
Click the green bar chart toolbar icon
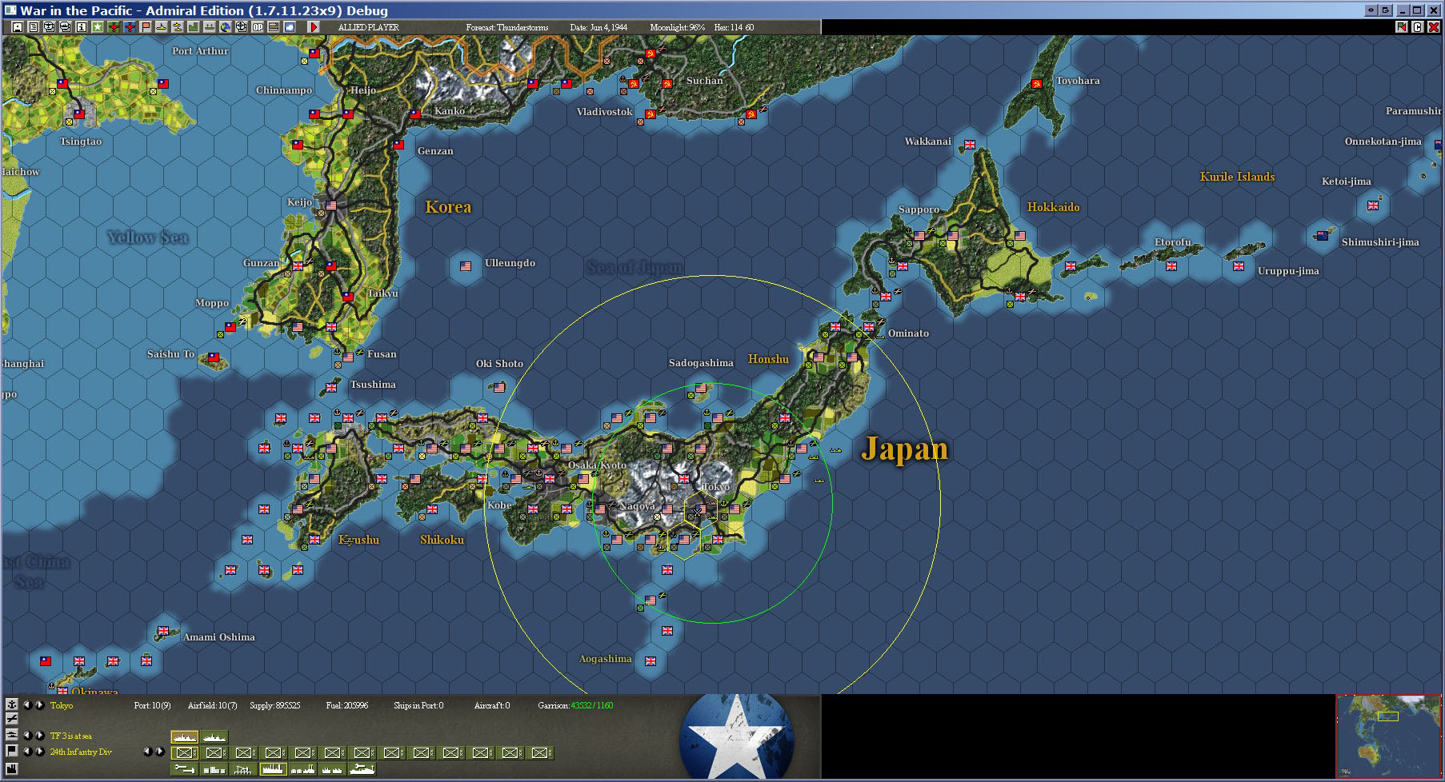tap(194, 27)
